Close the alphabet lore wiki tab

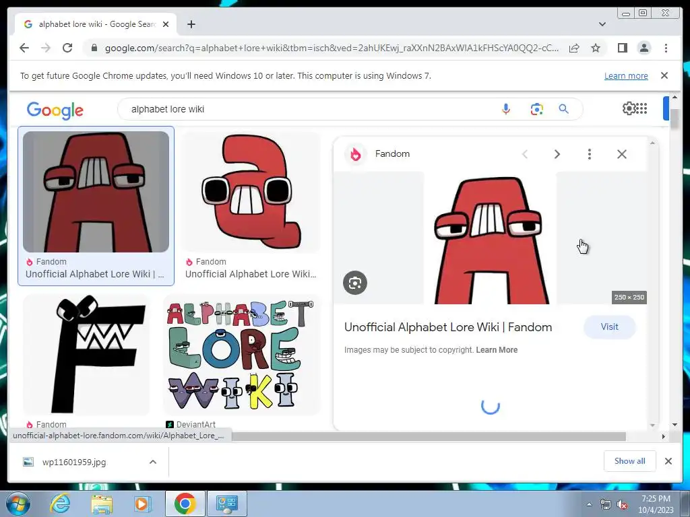[166, 24]
